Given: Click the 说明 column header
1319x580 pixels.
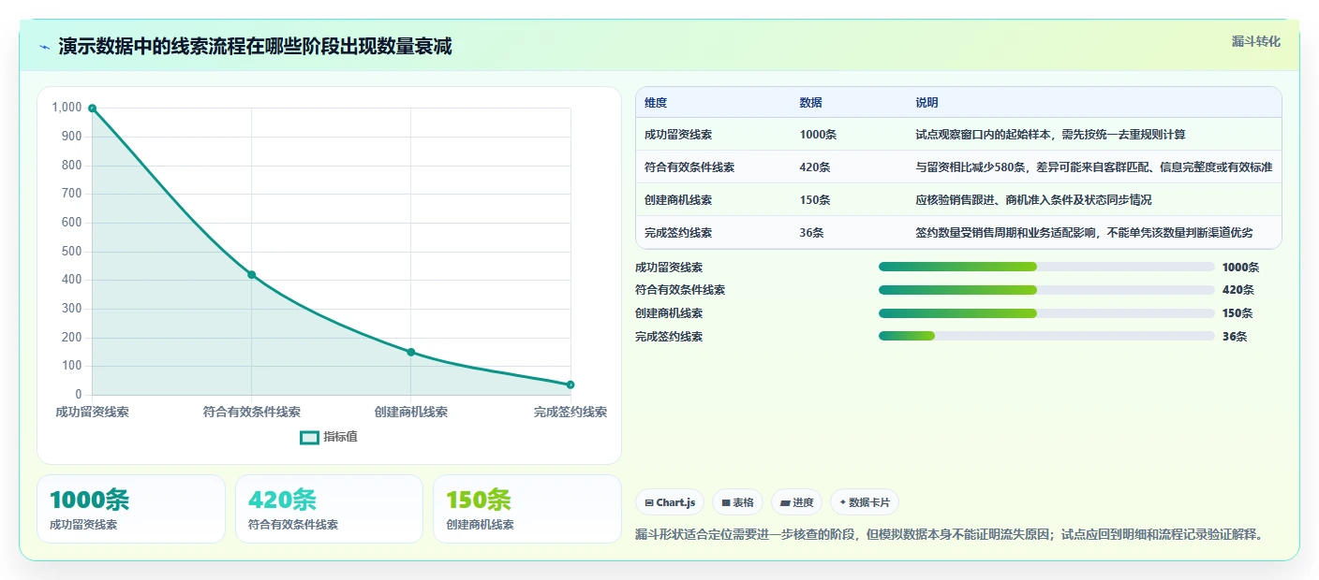Looking at the screenshot, I should point(926,103).
